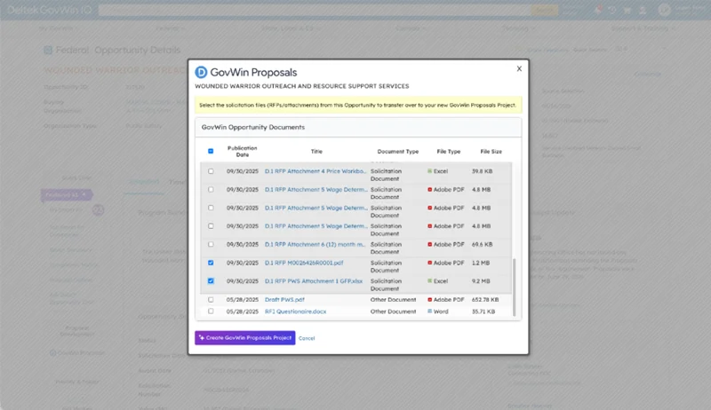Open D.1 RFP PWS Attachment 1 GFP.xlsx link

pyautogui.click(x=314, y=281)
